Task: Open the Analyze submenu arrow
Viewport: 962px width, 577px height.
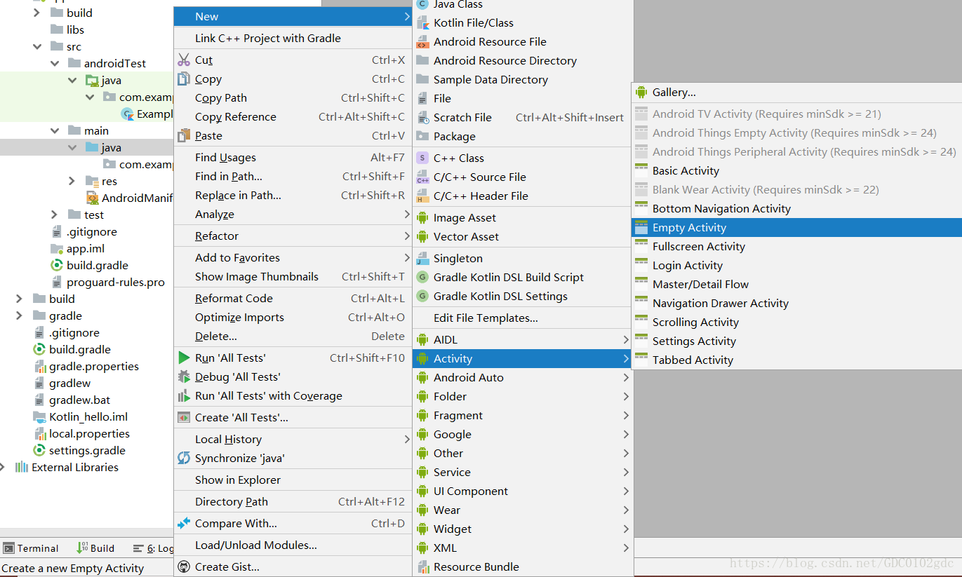Action: (407, 215)
